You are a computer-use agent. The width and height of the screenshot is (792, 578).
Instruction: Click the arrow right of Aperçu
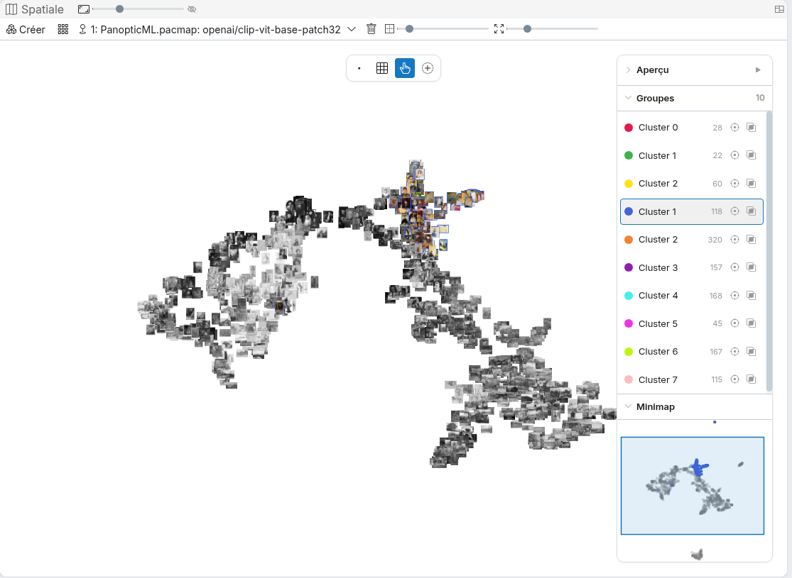point(758,70)
